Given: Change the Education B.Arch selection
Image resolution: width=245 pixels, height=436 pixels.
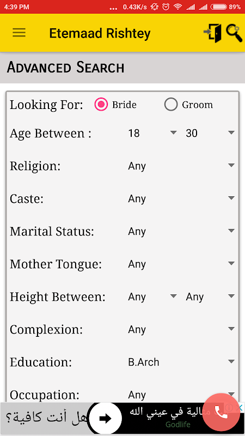Looking at the screenshot, I should [x=181, y=362].
